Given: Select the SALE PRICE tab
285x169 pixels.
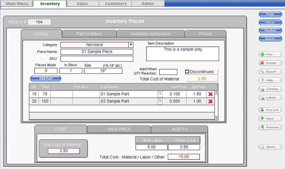Looking at the screenshot, I should (119, 129).
